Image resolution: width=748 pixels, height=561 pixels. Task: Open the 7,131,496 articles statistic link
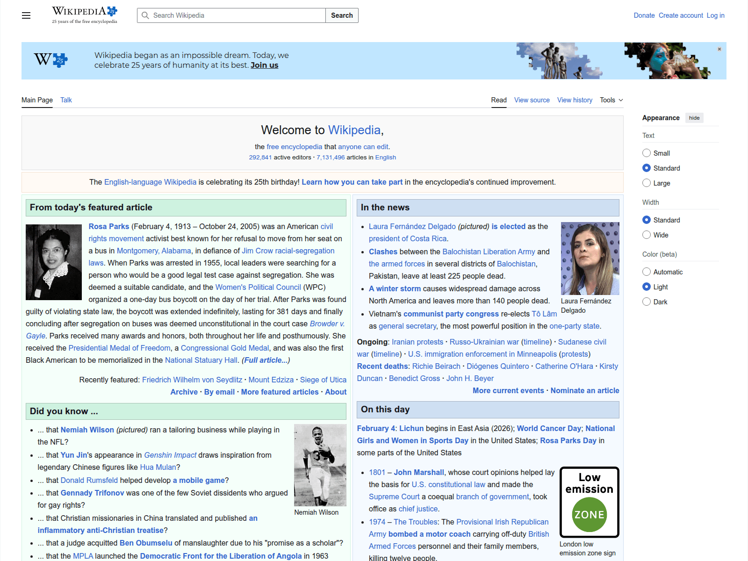tap(331, 158)
